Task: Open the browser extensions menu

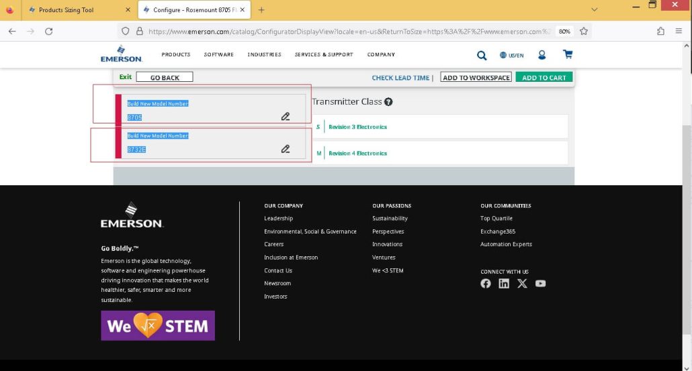Action: (660, 32)
